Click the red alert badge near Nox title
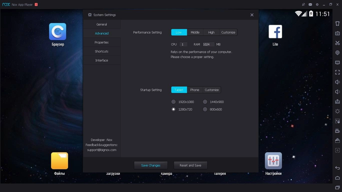 (36, 4)
